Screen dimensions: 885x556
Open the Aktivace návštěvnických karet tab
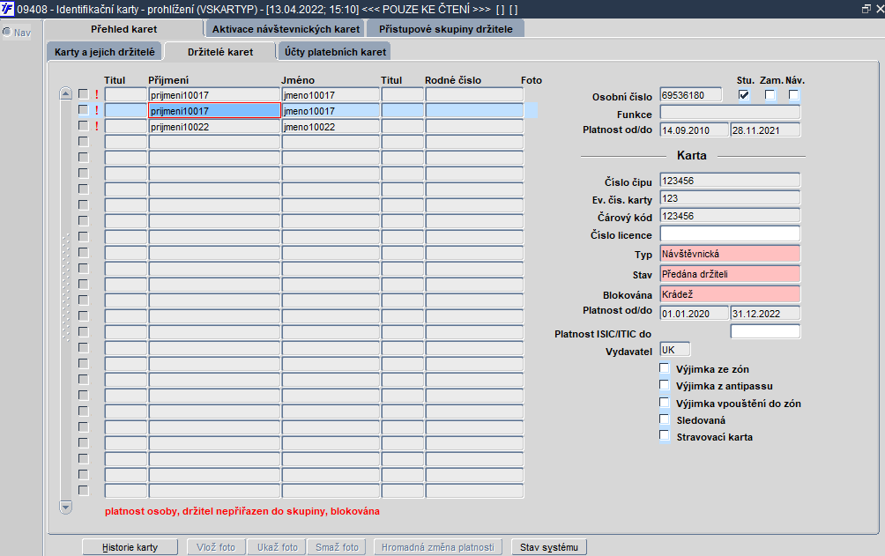point(286,29)
